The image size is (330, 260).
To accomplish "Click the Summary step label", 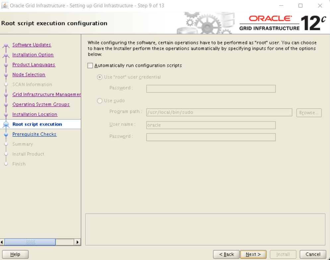I will pos(23,144).
